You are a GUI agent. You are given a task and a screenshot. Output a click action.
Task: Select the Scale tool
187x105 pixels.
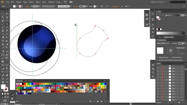click(7, 34)
